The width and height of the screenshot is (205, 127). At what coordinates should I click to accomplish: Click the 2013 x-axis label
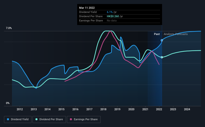point(34,109)
